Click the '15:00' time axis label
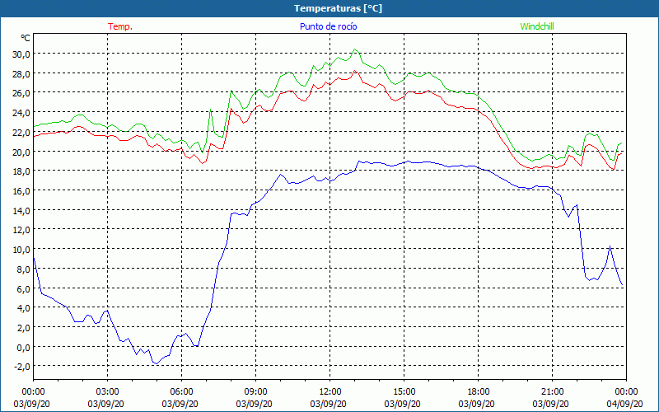This screenshot has height=412, width=659. (x=404, y=392)
